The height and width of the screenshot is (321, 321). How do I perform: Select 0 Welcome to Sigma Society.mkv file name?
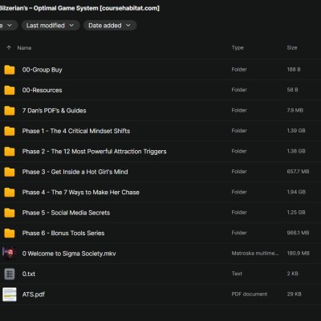[69, 254]
